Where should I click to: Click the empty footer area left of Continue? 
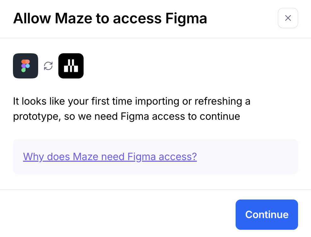(x=120, y=214)
